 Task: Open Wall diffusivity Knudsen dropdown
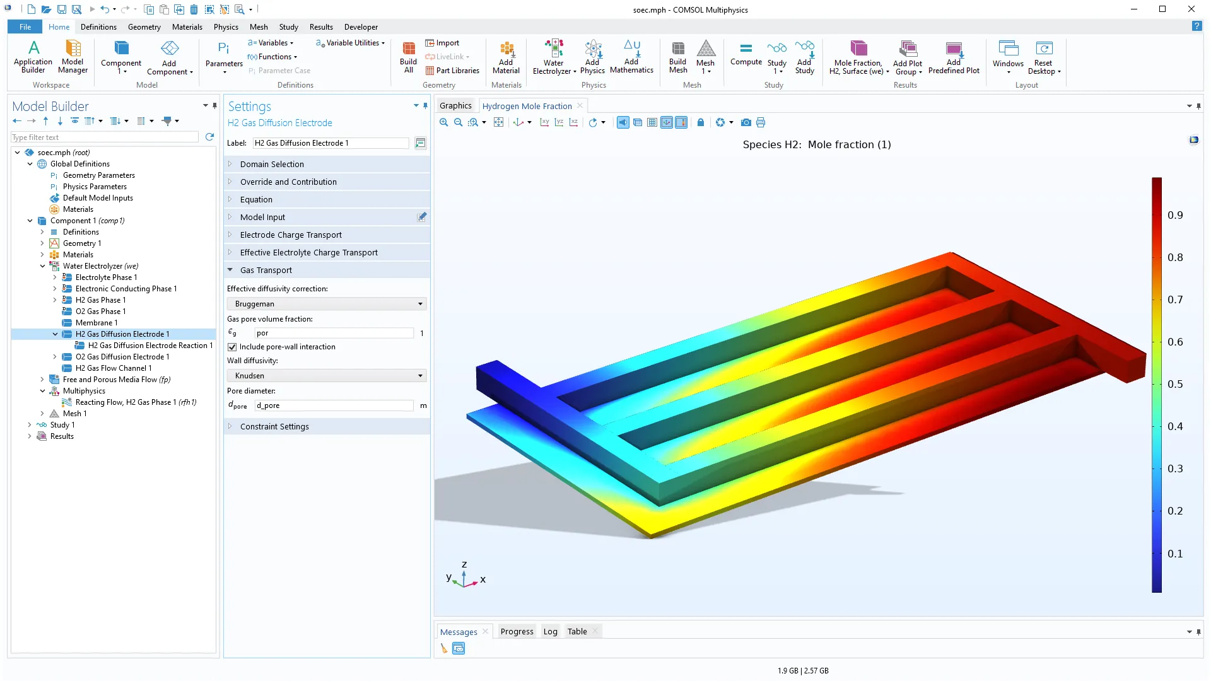327,376
